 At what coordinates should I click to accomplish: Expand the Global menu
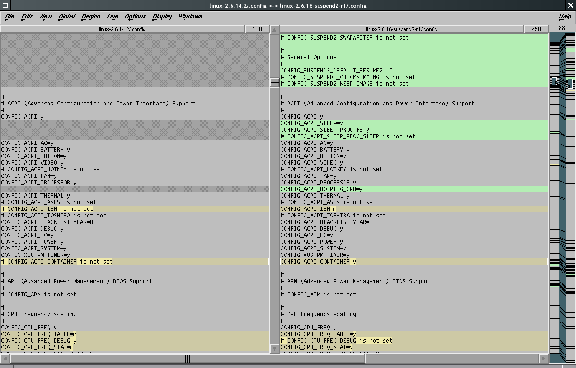pyautogui.click(x=67, y=16)
